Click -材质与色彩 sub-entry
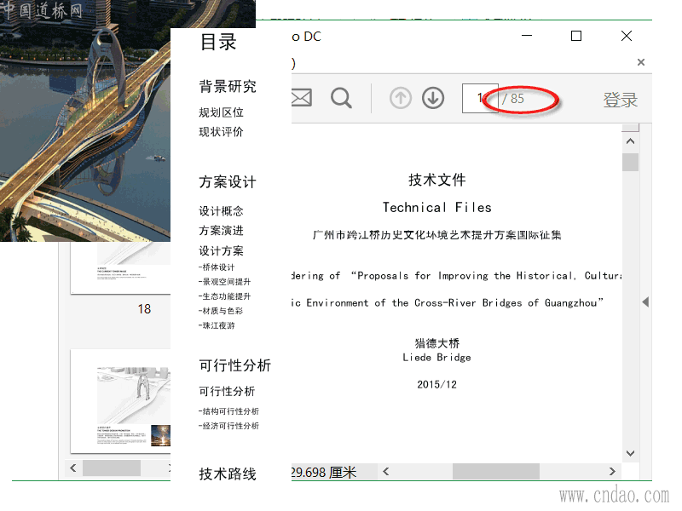The height and width of the screenshot is (511, 682). point(221,311)
